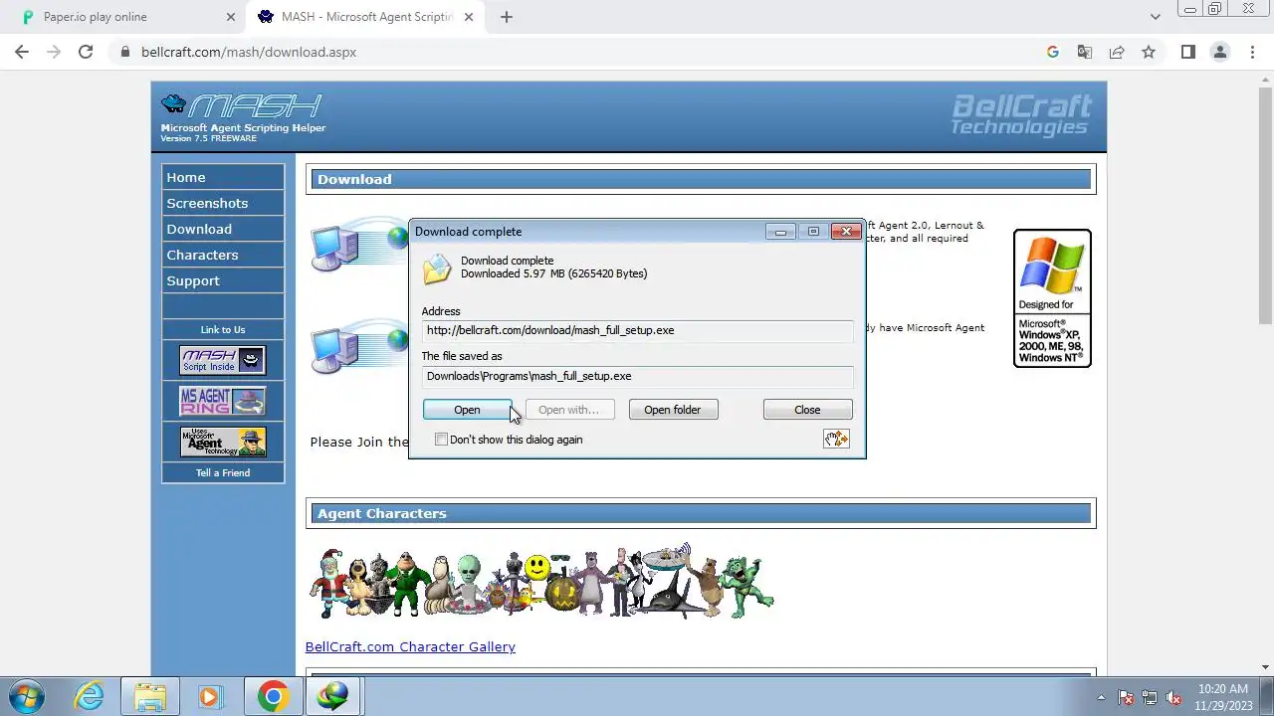Open BellCraft.com Character Gallery link
Viewport: 1274px width, 716px height.
[x=410, y=646]
